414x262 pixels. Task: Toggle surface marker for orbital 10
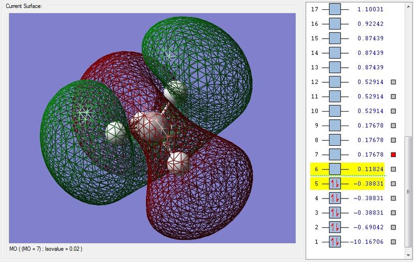pyautogui.click(x=393, y=111)
